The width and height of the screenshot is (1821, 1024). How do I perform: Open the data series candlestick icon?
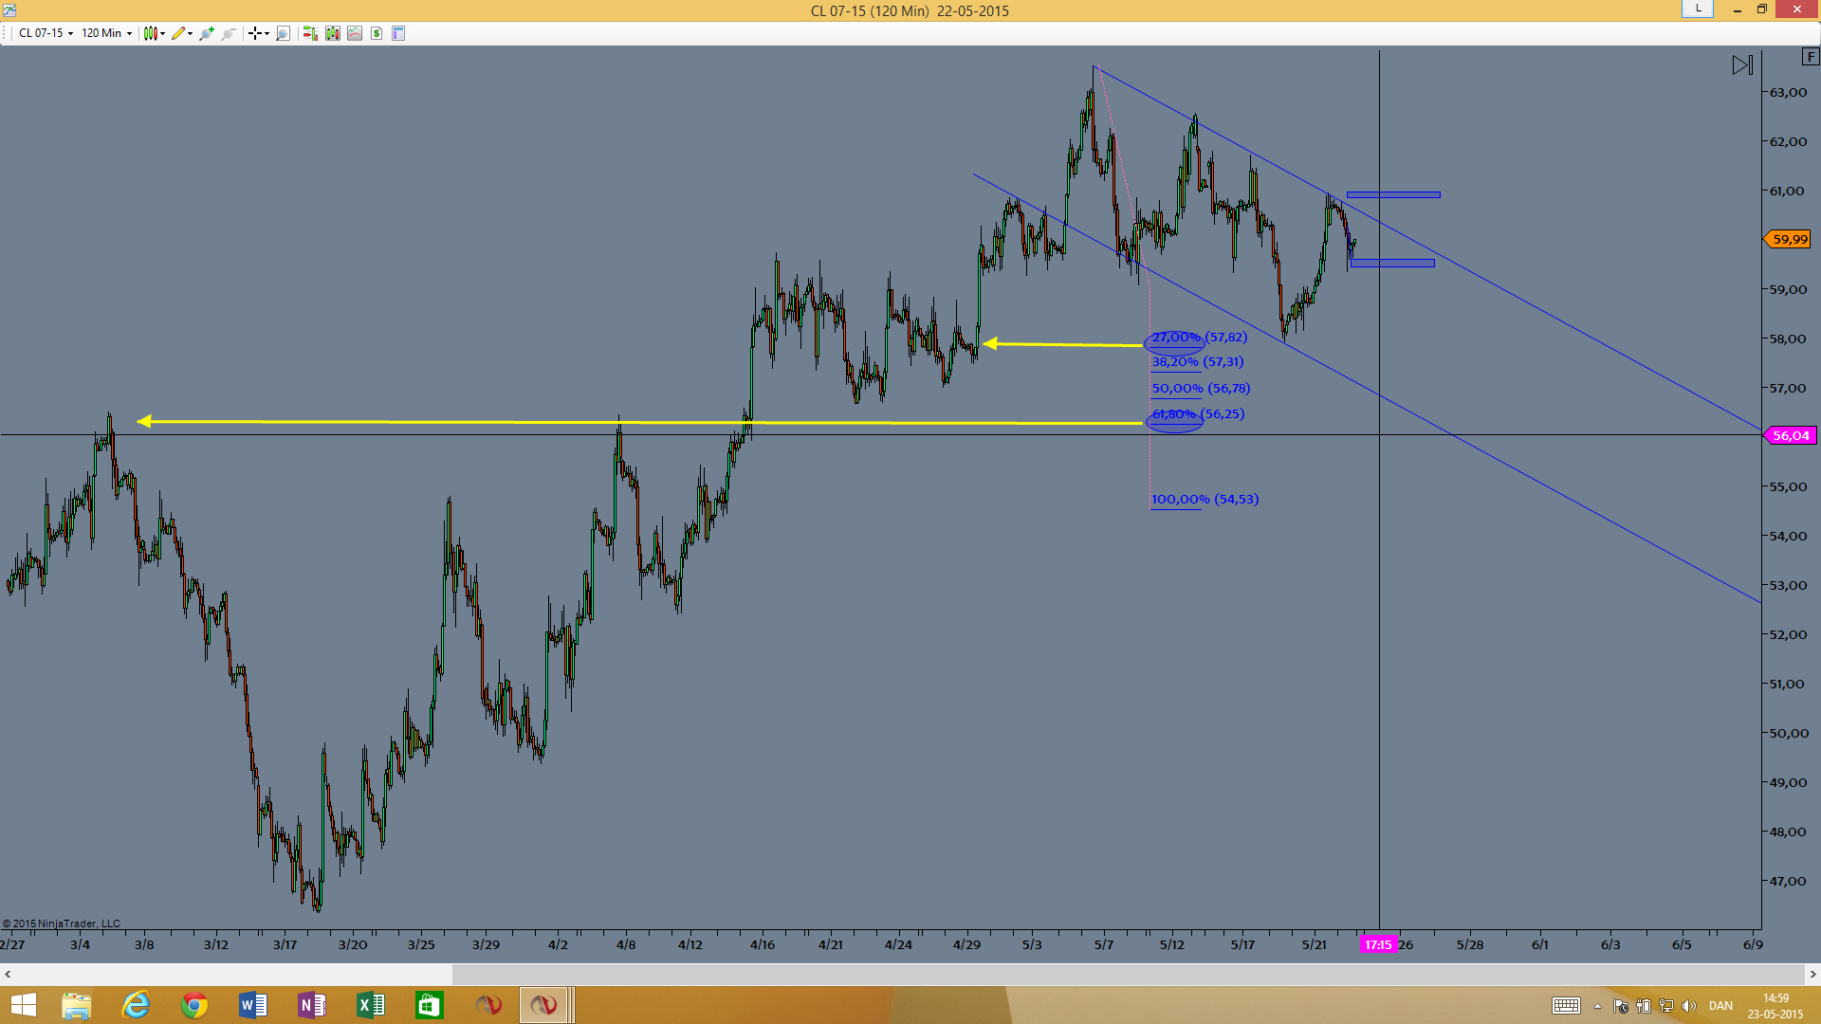332,33
